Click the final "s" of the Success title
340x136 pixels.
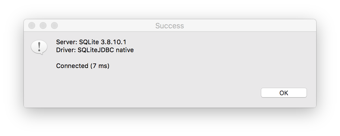pyautogui.click(x=182, y=26)
